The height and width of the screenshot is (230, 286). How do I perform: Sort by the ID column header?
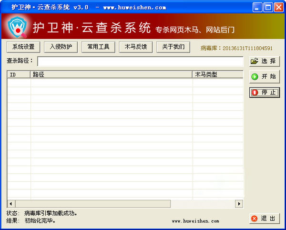coord(19,74)
